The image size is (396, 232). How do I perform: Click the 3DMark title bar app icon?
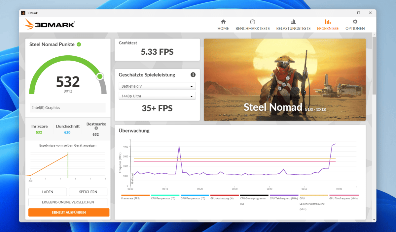click(23, 13)
